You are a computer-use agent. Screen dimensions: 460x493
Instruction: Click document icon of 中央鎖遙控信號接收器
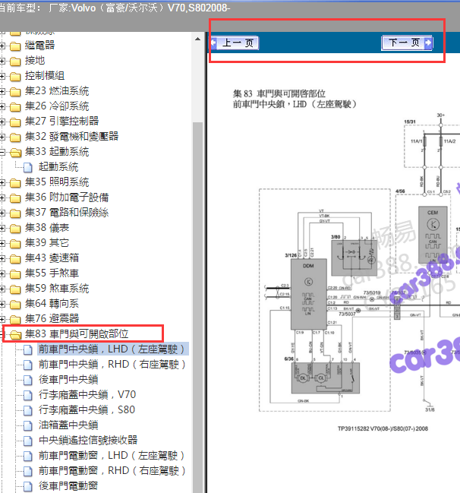[x=28, y=441]
